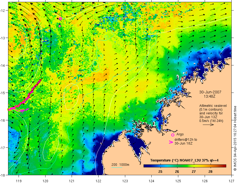Click the 30-Jun-2007 date text

(210, 92)
